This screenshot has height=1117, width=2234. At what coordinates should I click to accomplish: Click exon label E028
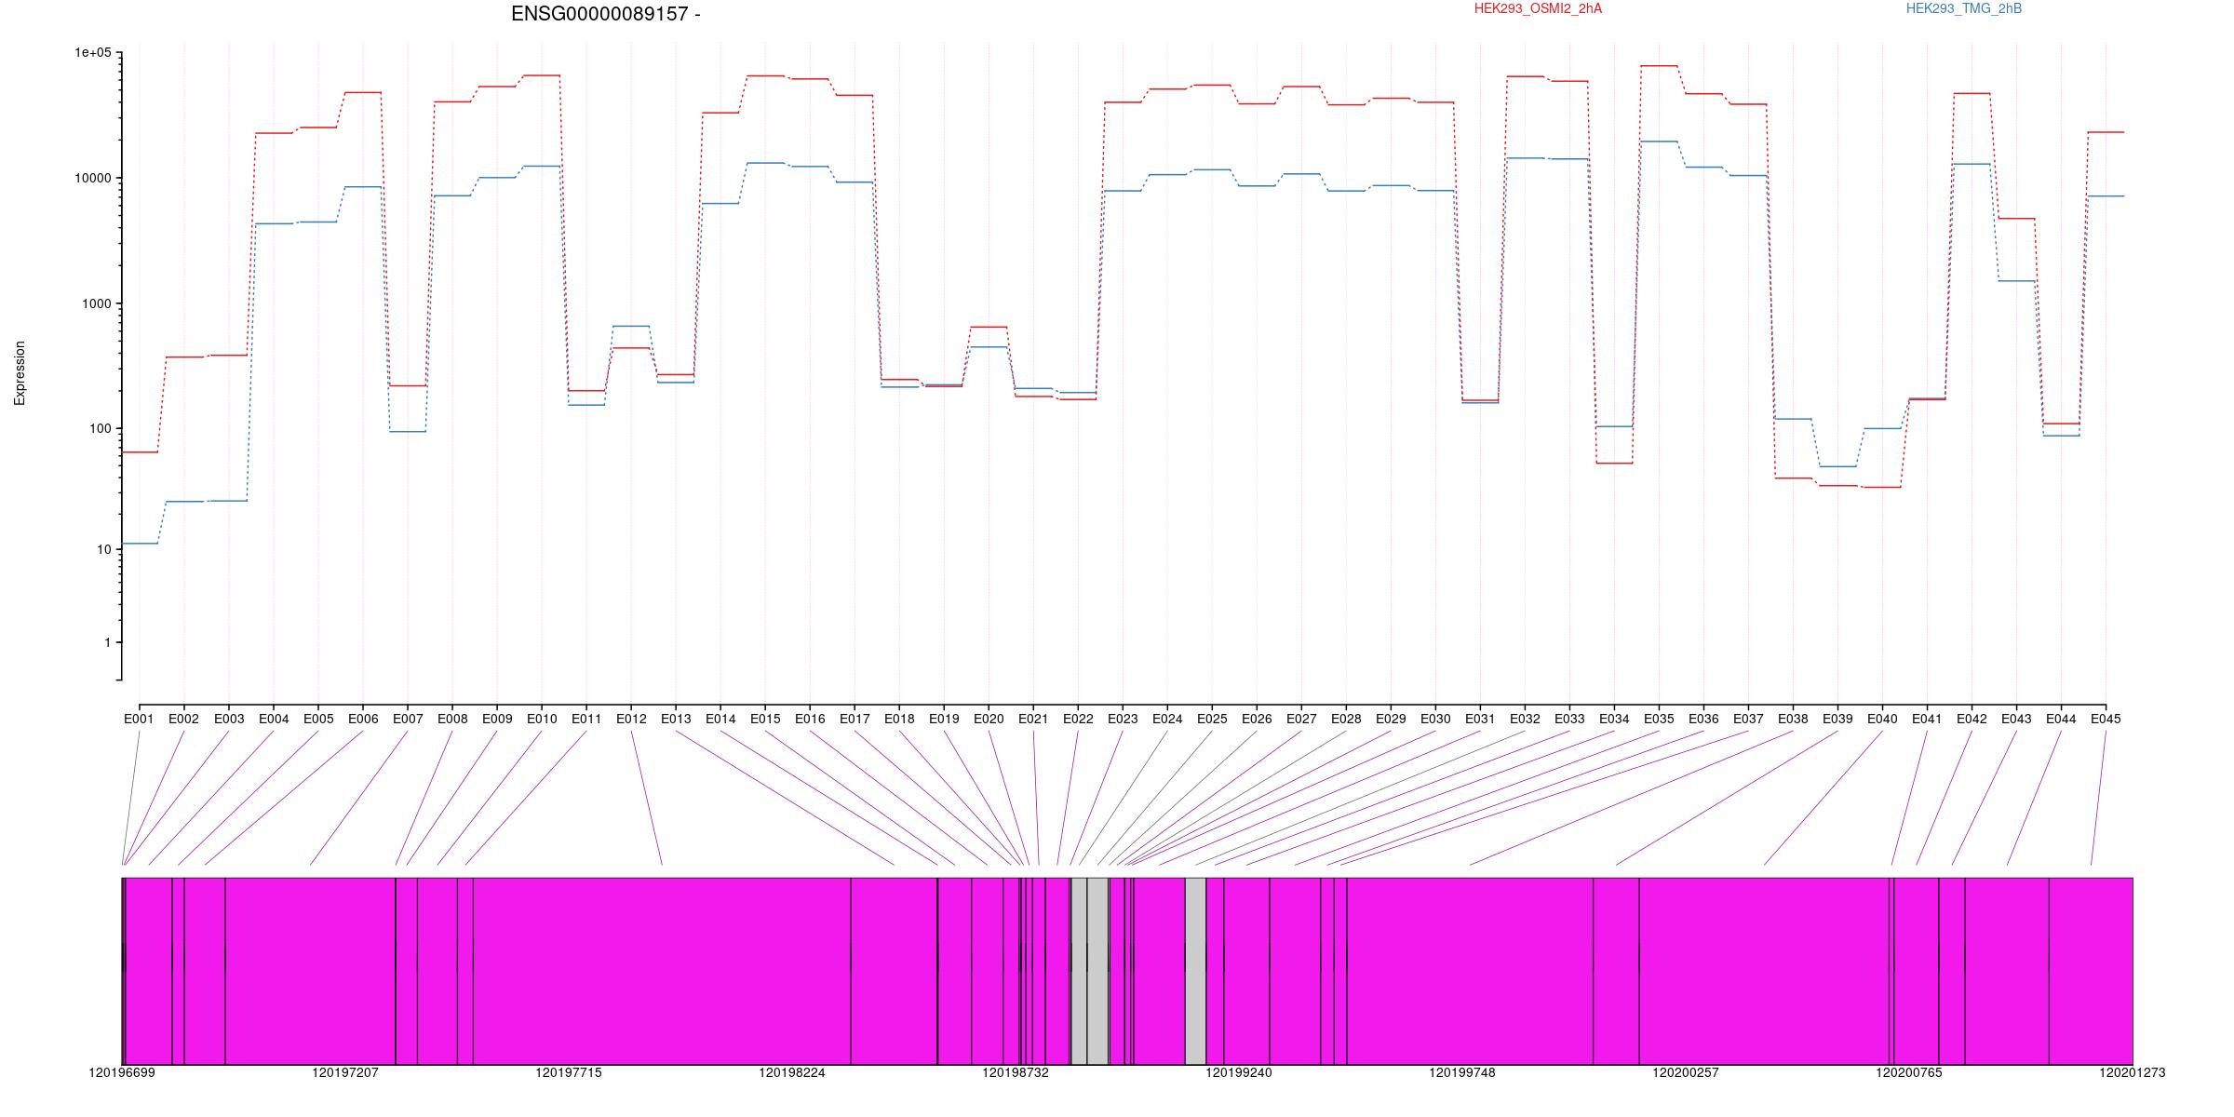[1346, 719]
